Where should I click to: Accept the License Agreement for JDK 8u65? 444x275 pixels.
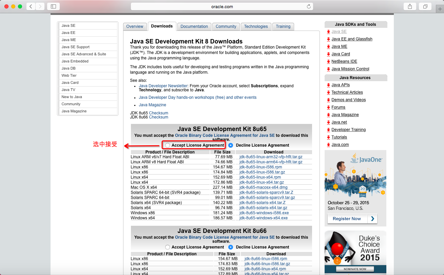168,145
